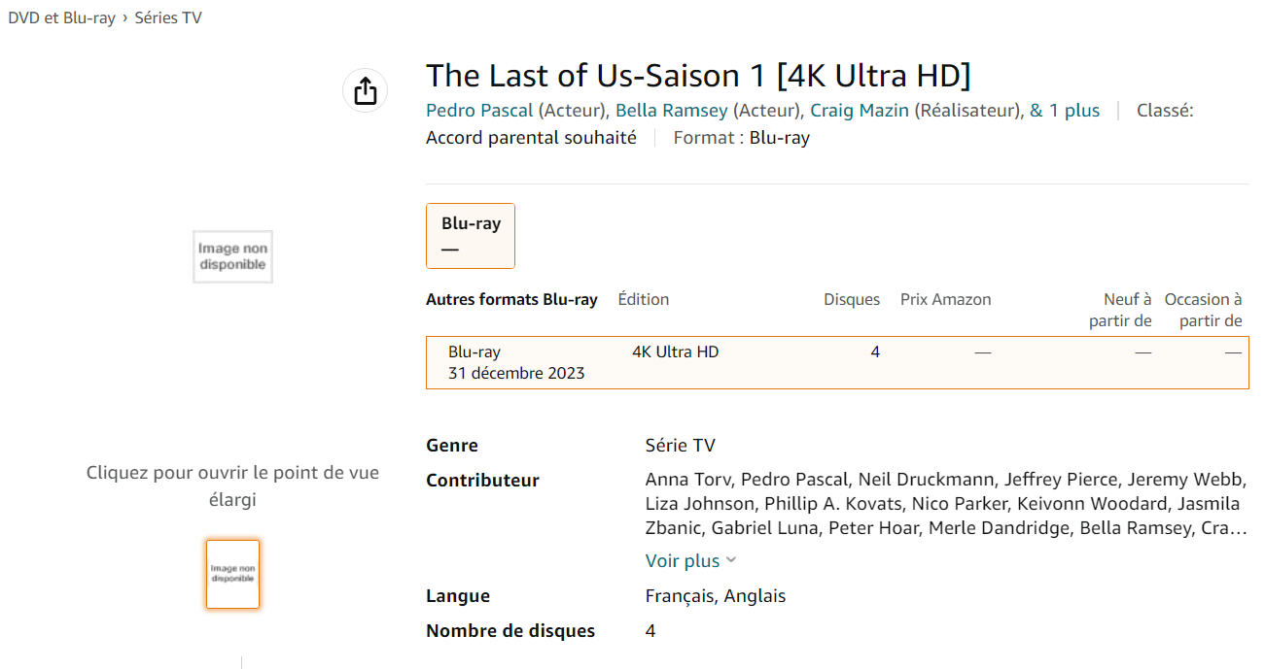The height and width of the screenshot is (669, 1265).
Task: Open Craig Mazin director link
Action: click(x=860, y=111)
